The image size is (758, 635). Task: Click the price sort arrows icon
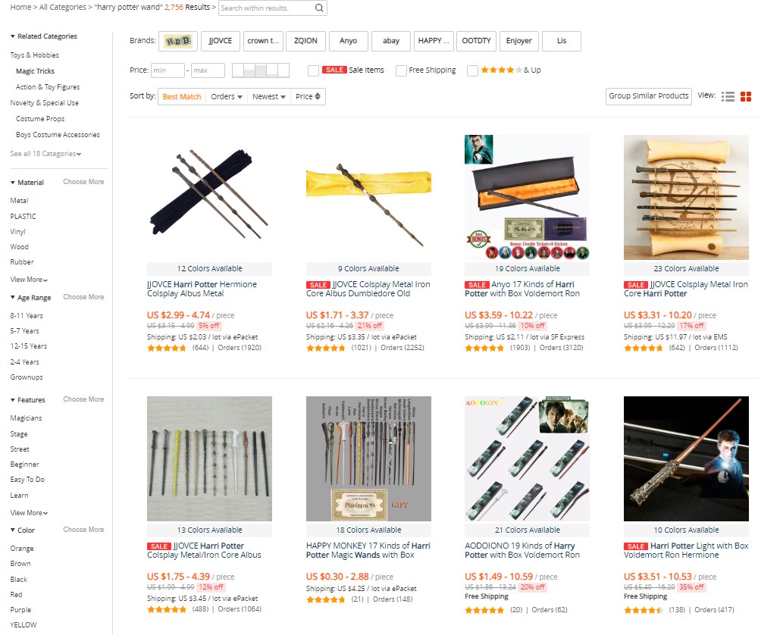pyautogui.click(x=318, y=96)
